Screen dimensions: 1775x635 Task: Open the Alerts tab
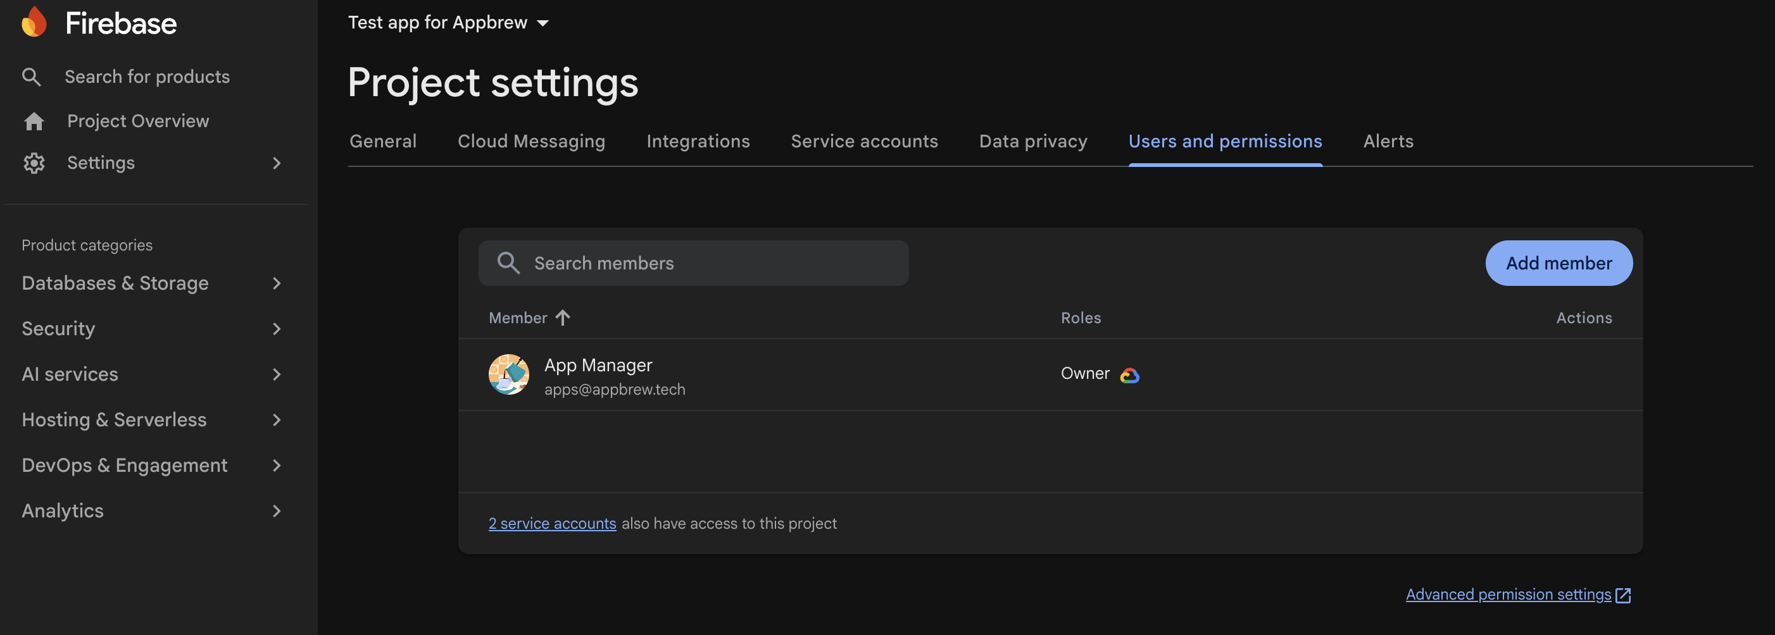(x=1388, y=141)
